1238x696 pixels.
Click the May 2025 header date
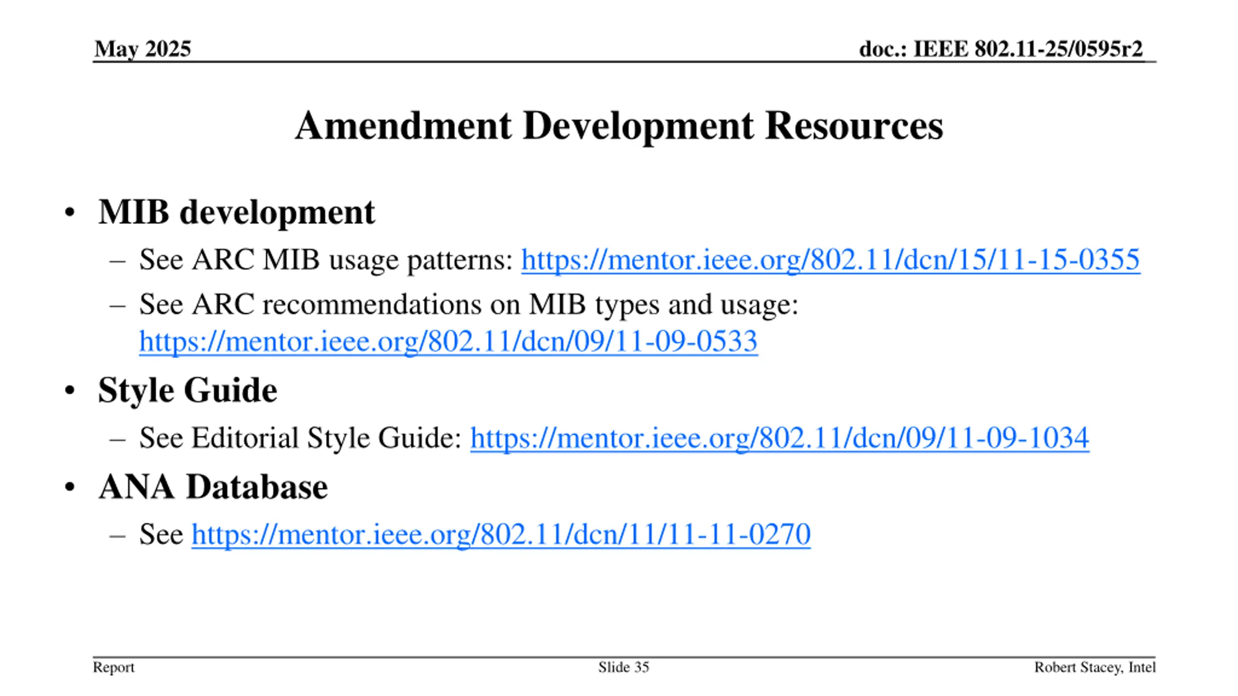(x=143, y=49)
